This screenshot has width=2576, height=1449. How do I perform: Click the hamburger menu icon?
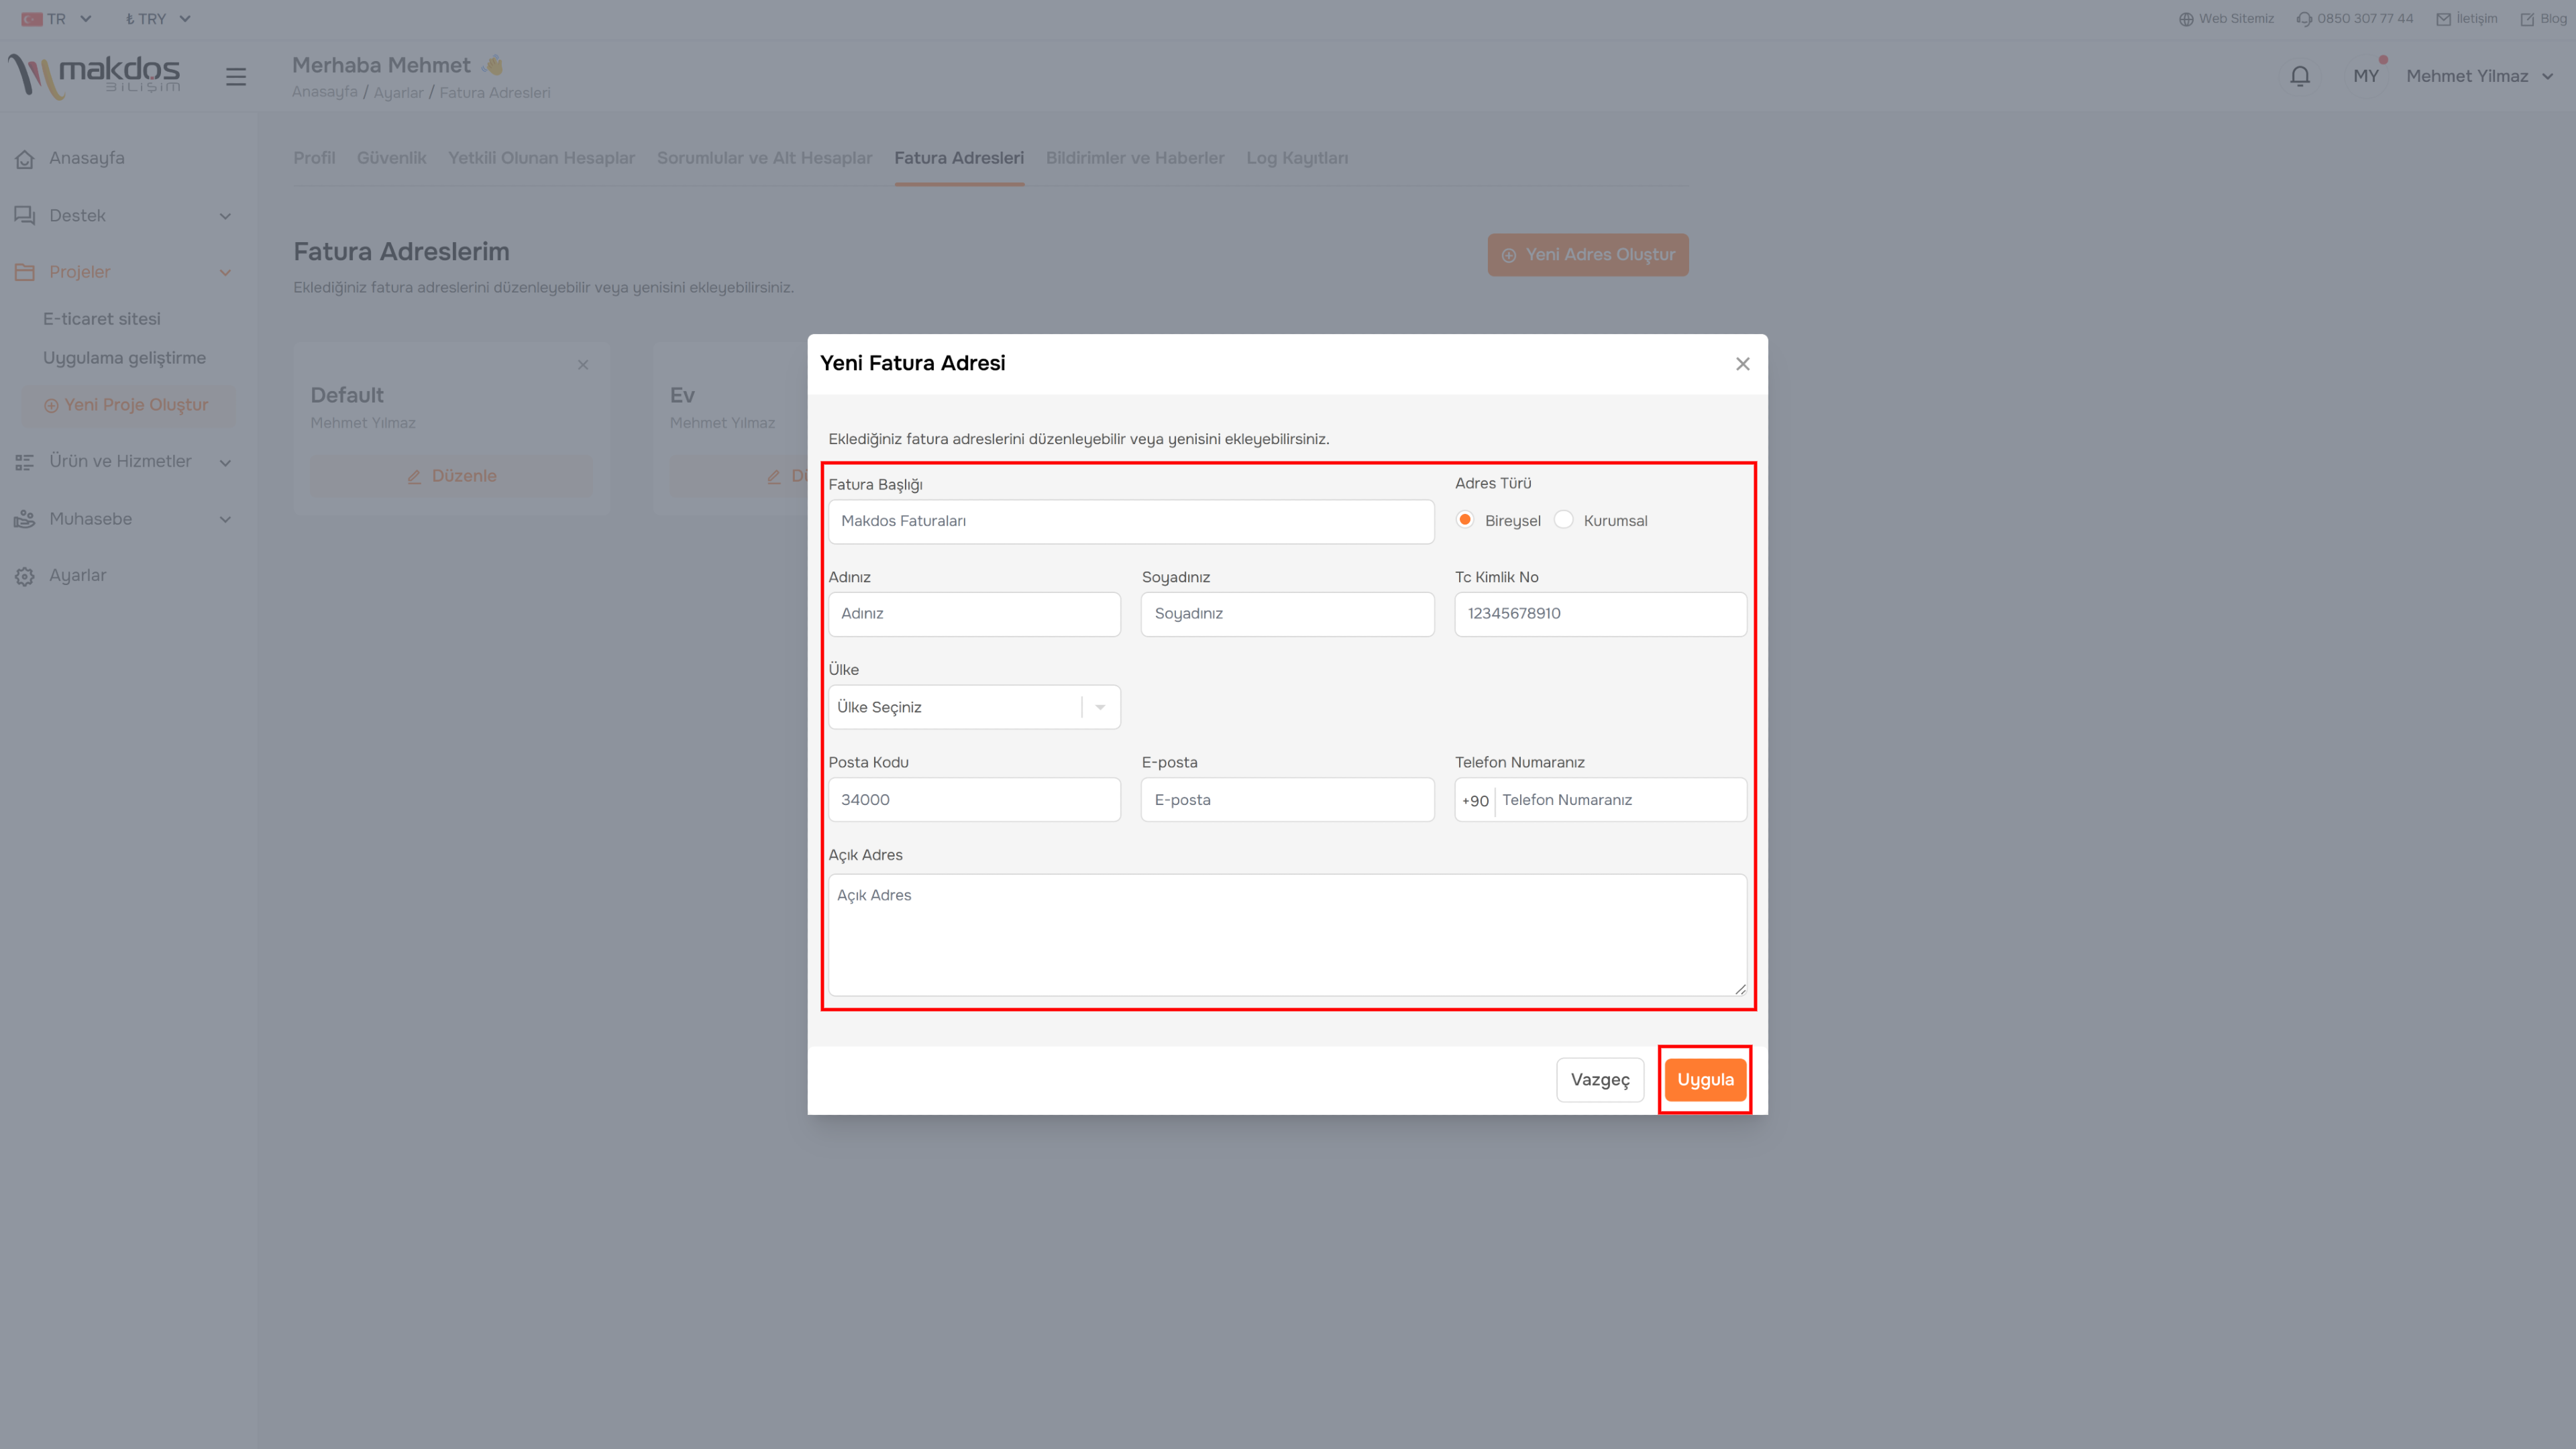point(236,76)
